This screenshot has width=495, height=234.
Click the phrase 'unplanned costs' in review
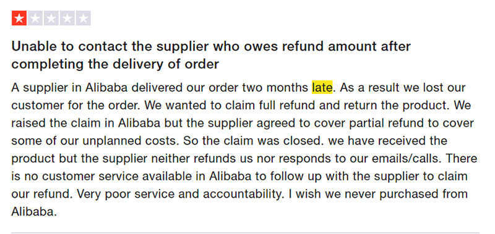129,141
